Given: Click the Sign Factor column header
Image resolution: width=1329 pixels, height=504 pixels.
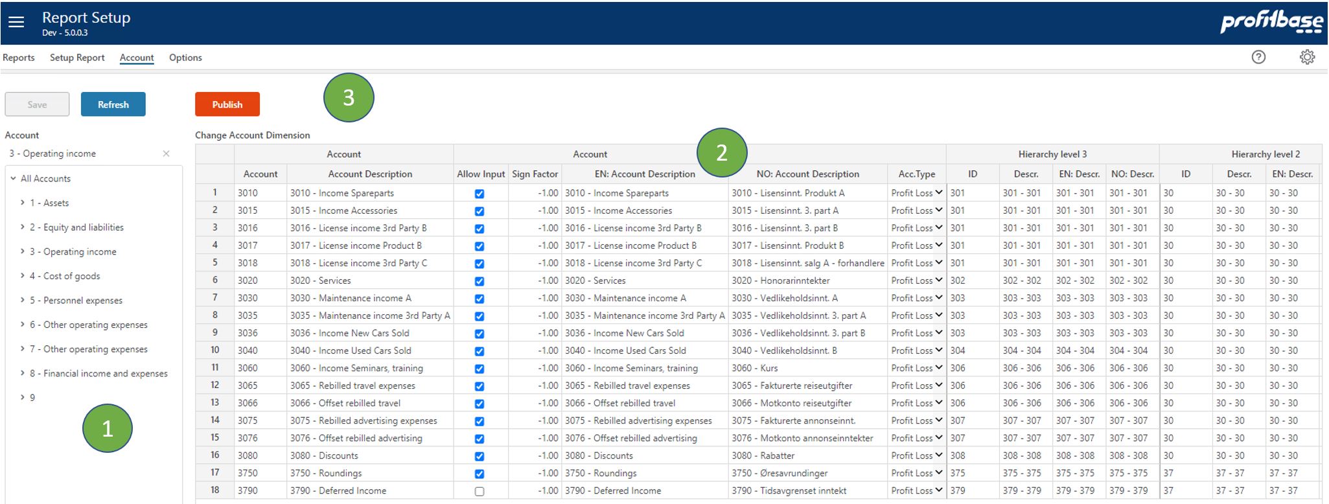Looking at the screenshot, I should pyautogui.click(x=535, y=174).
